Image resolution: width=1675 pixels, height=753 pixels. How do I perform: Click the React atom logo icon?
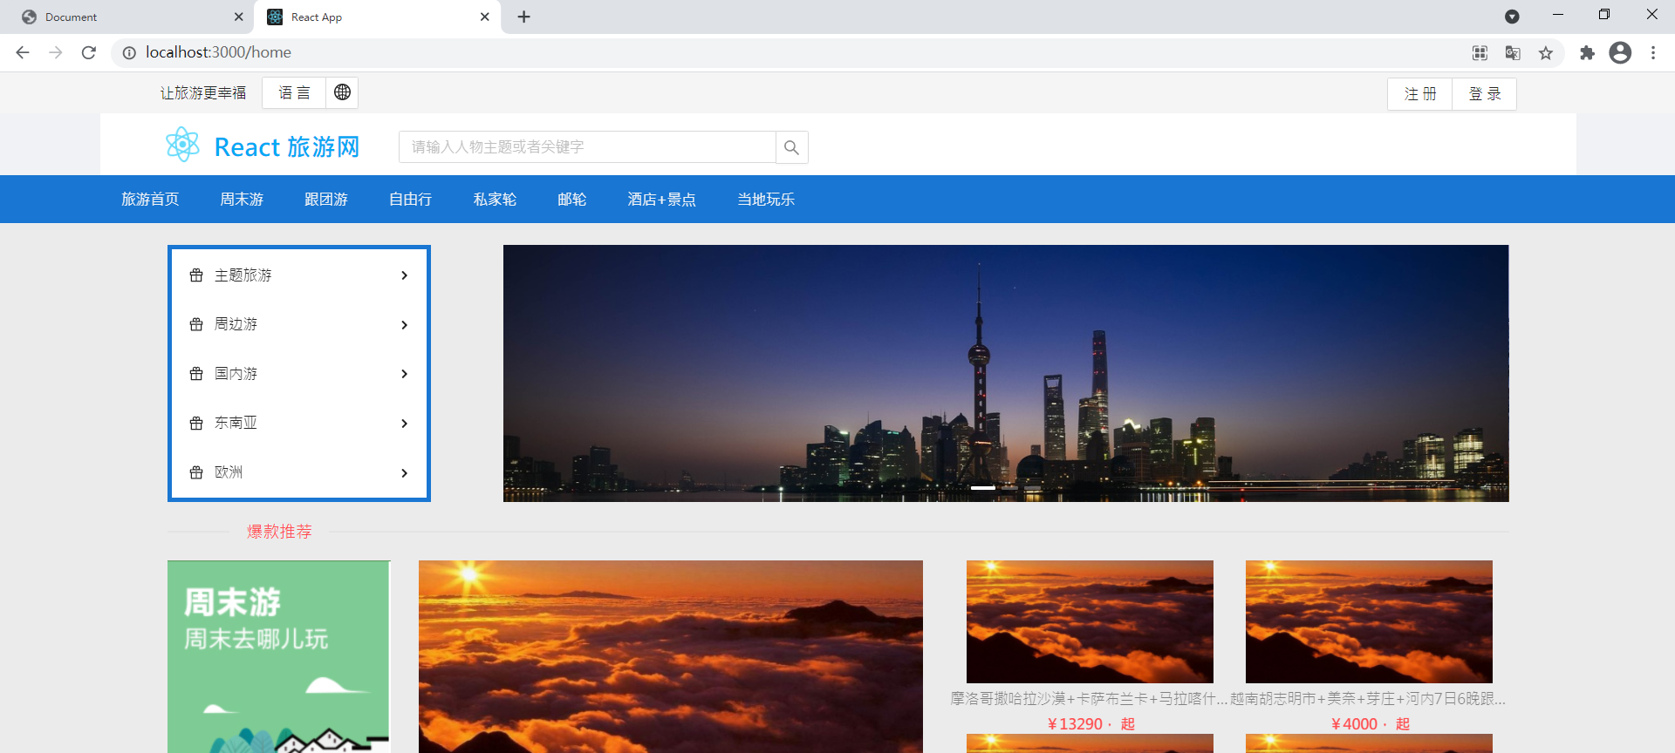[x=183, y=145]
